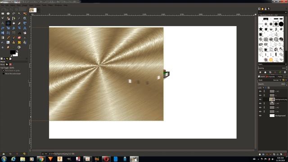Hide the white Background layer
Screen dimensions: 288x162
pos(260,116)
